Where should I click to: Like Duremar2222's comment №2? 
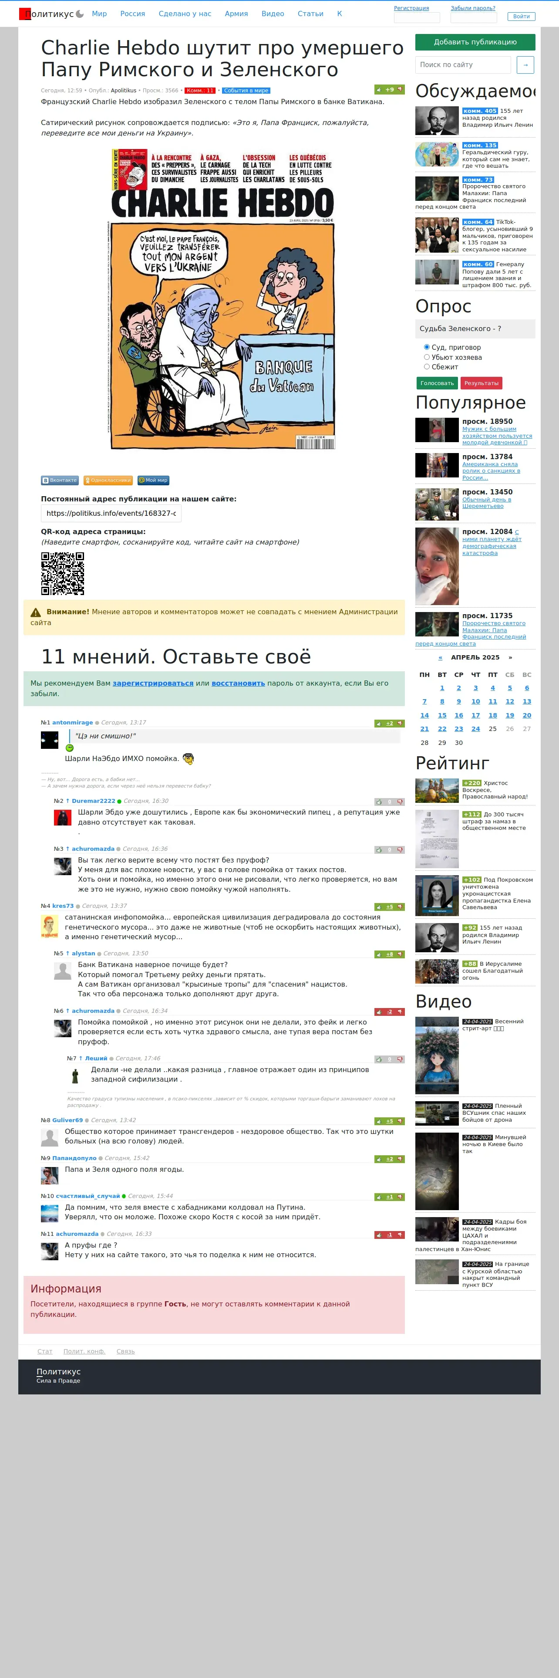coord(379,802)
